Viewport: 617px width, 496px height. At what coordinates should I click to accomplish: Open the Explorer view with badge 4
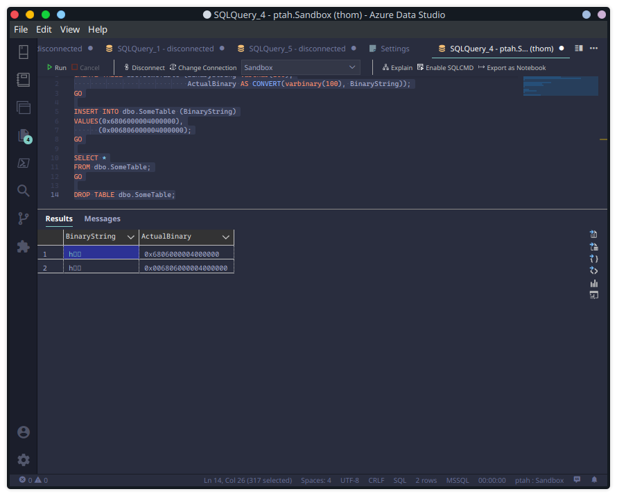point(24,136)
